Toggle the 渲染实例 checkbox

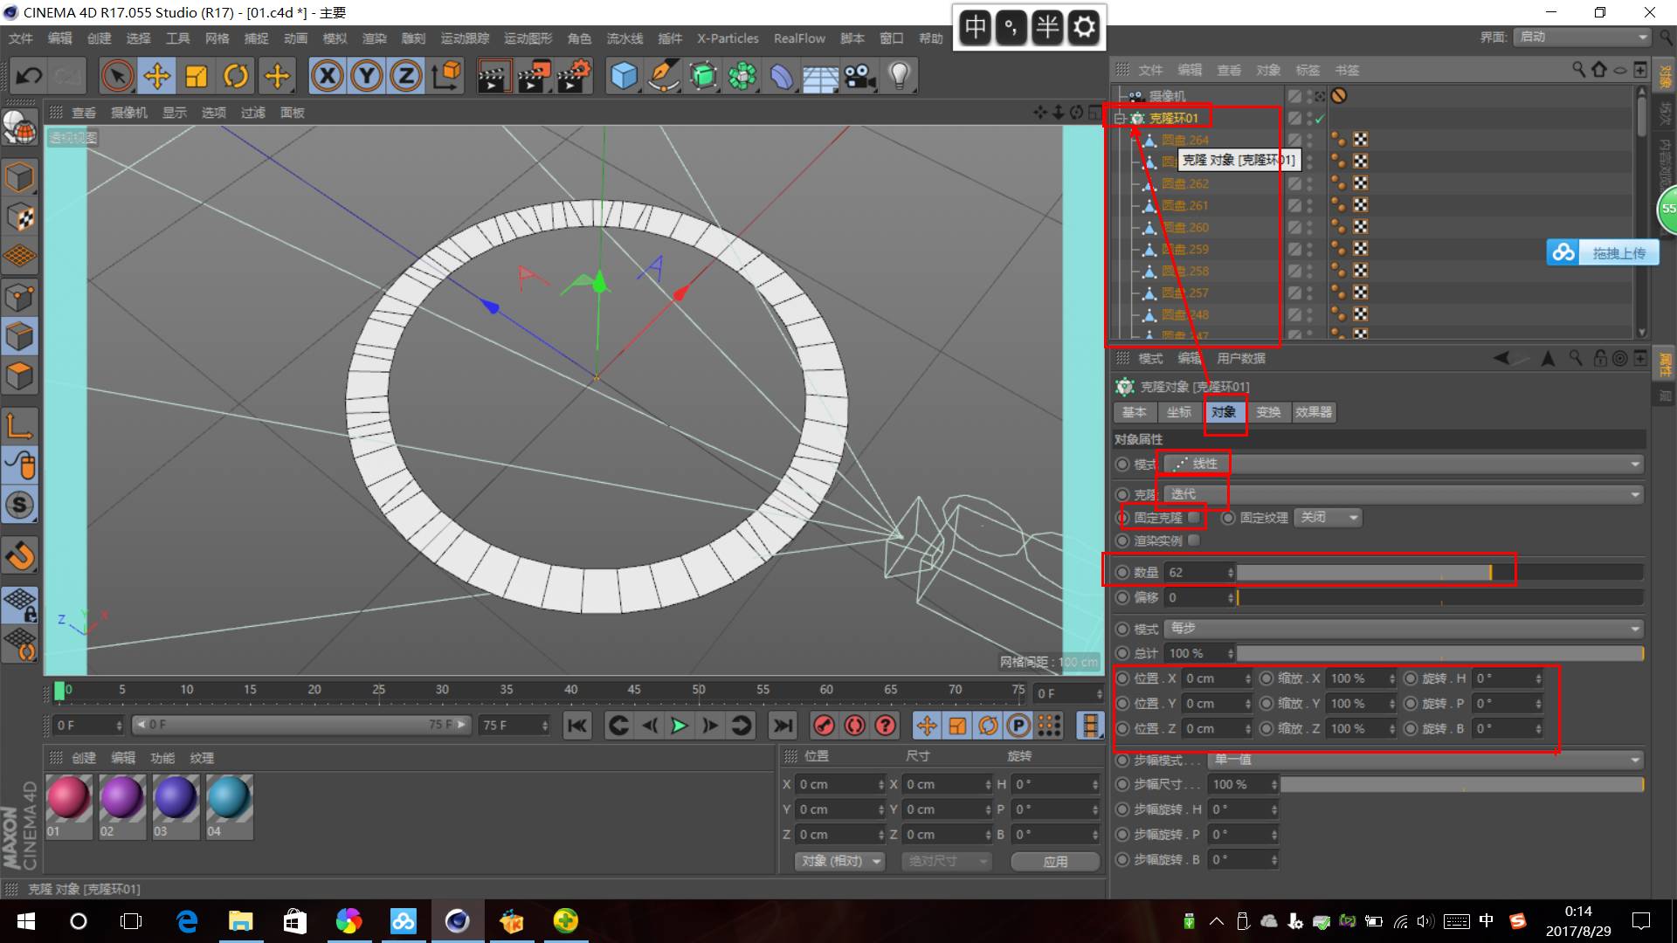(x=1194, y=540)
